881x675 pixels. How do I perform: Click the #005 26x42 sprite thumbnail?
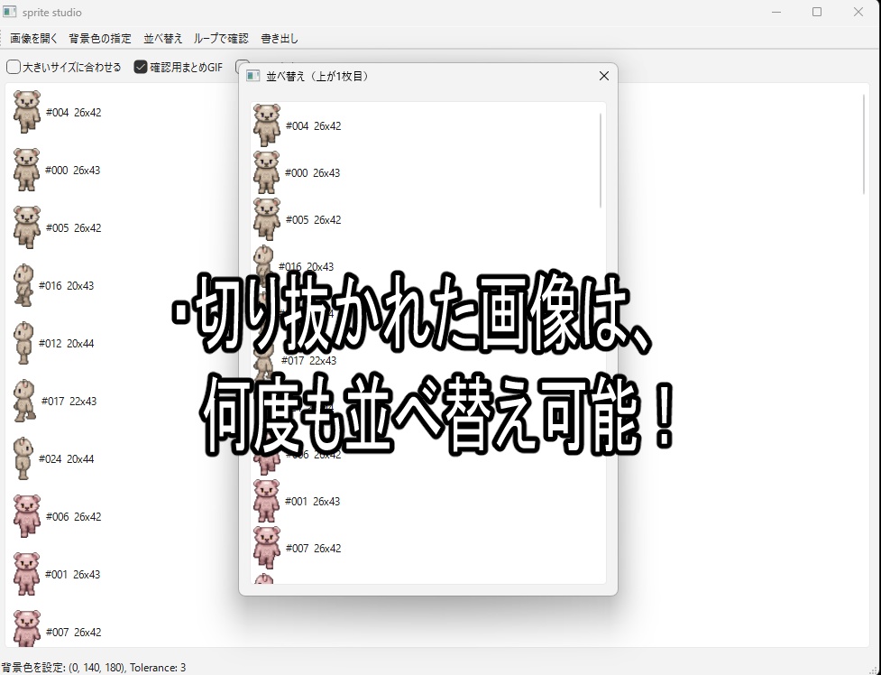click(25, 227)
